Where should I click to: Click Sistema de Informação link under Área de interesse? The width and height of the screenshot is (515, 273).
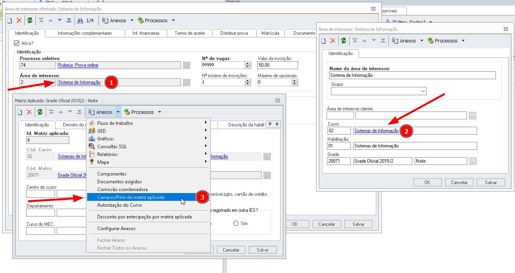point(79,82)
